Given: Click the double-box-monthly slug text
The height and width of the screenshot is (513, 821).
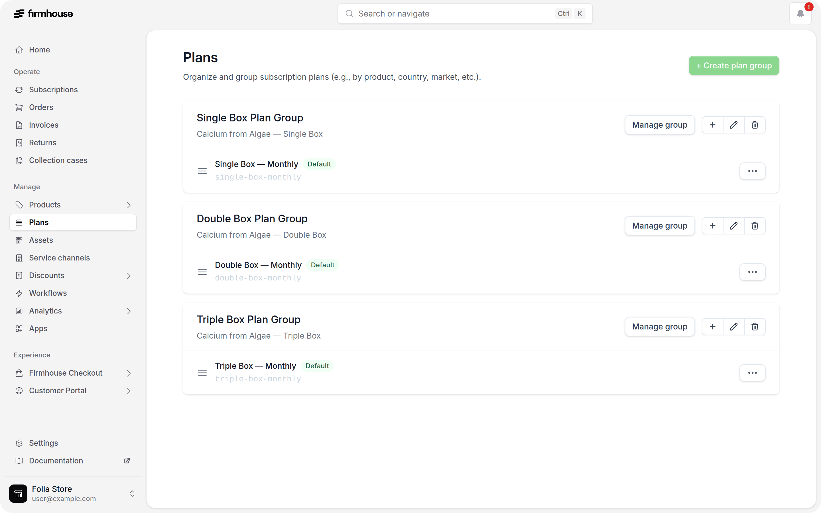Looking at the screenshot, I should (x=258, y=278).
